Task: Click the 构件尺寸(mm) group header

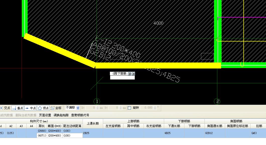Action: tap(39, 121)
